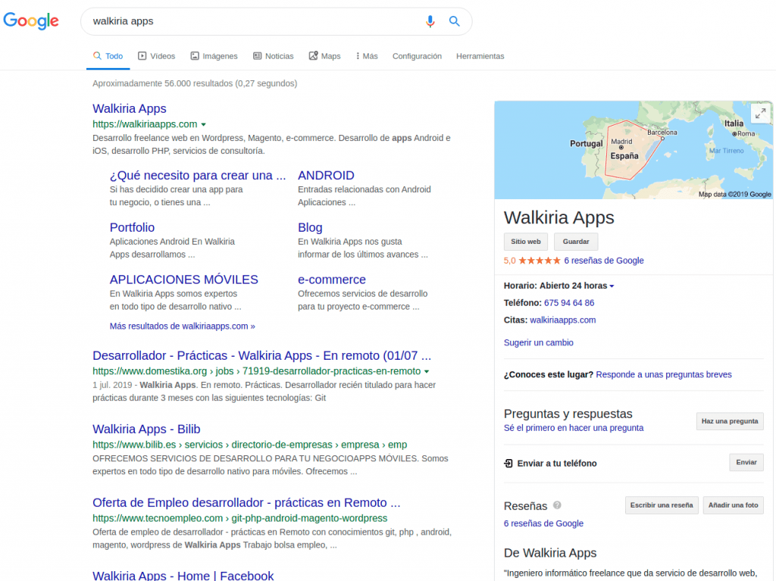The width and height of the screenshot is (776, 581).
Task: Open the Blog sitelink
Action: point(310,228)
